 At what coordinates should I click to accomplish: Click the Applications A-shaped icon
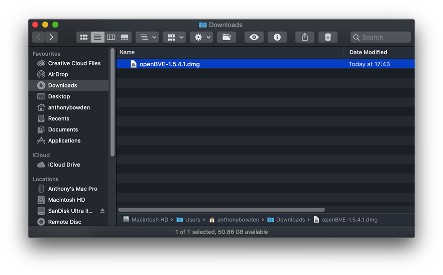pyautogui.click(x=41, y=141)
